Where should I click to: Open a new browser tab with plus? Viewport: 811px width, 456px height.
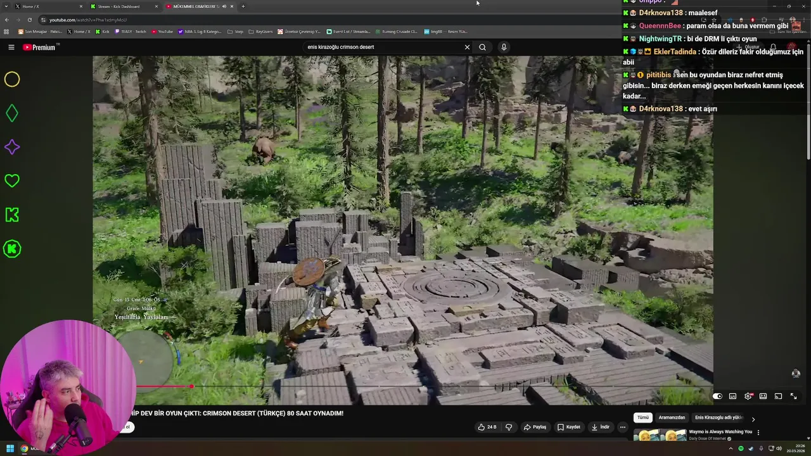tap(243, 6)
